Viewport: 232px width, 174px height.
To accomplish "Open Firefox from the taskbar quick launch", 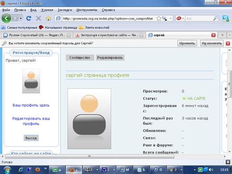I will pyautogui.click(x=37, y=170).
